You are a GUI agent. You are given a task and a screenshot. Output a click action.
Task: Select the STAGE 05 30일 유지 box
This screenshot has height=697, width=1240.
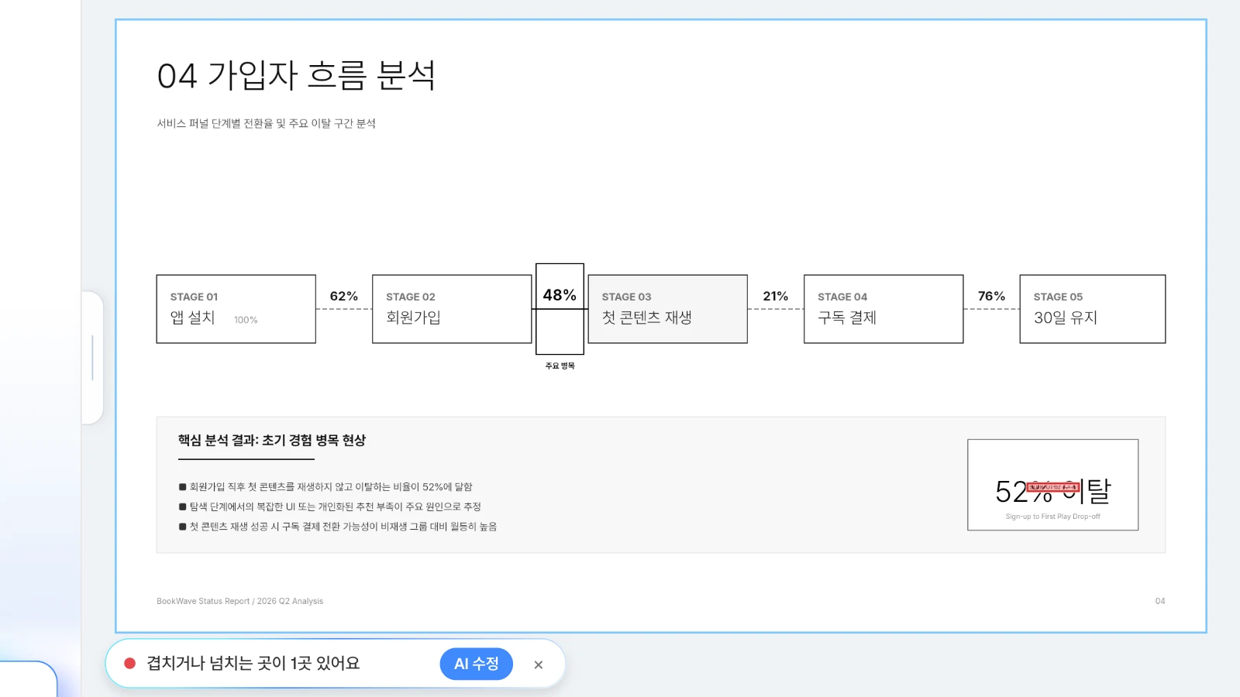pyautogui.click(x=1093, y=309)
